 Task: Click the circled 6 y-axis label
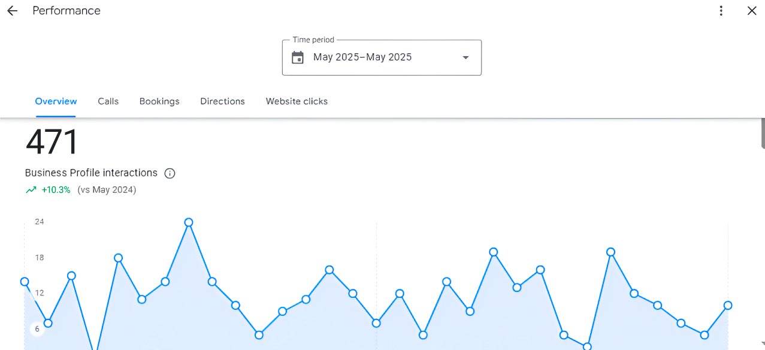coord(37,328)
